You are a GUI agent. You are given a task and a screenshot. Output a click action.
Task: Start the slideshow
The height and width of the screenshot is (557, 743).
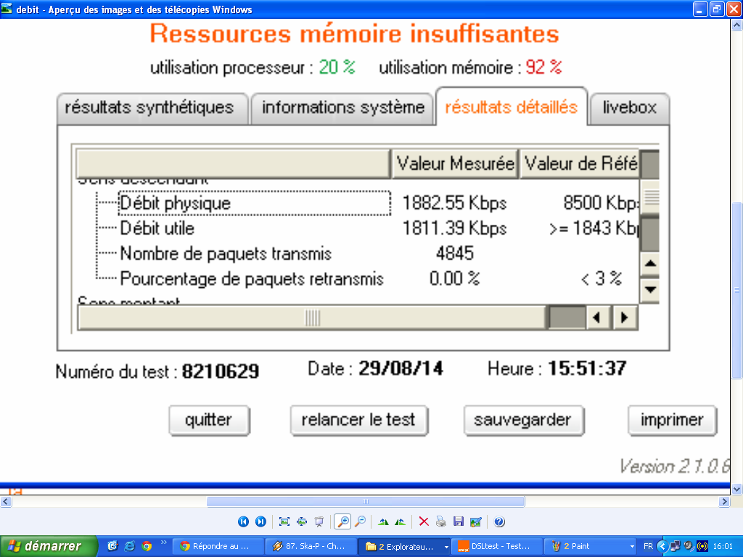tap(319, 521)
